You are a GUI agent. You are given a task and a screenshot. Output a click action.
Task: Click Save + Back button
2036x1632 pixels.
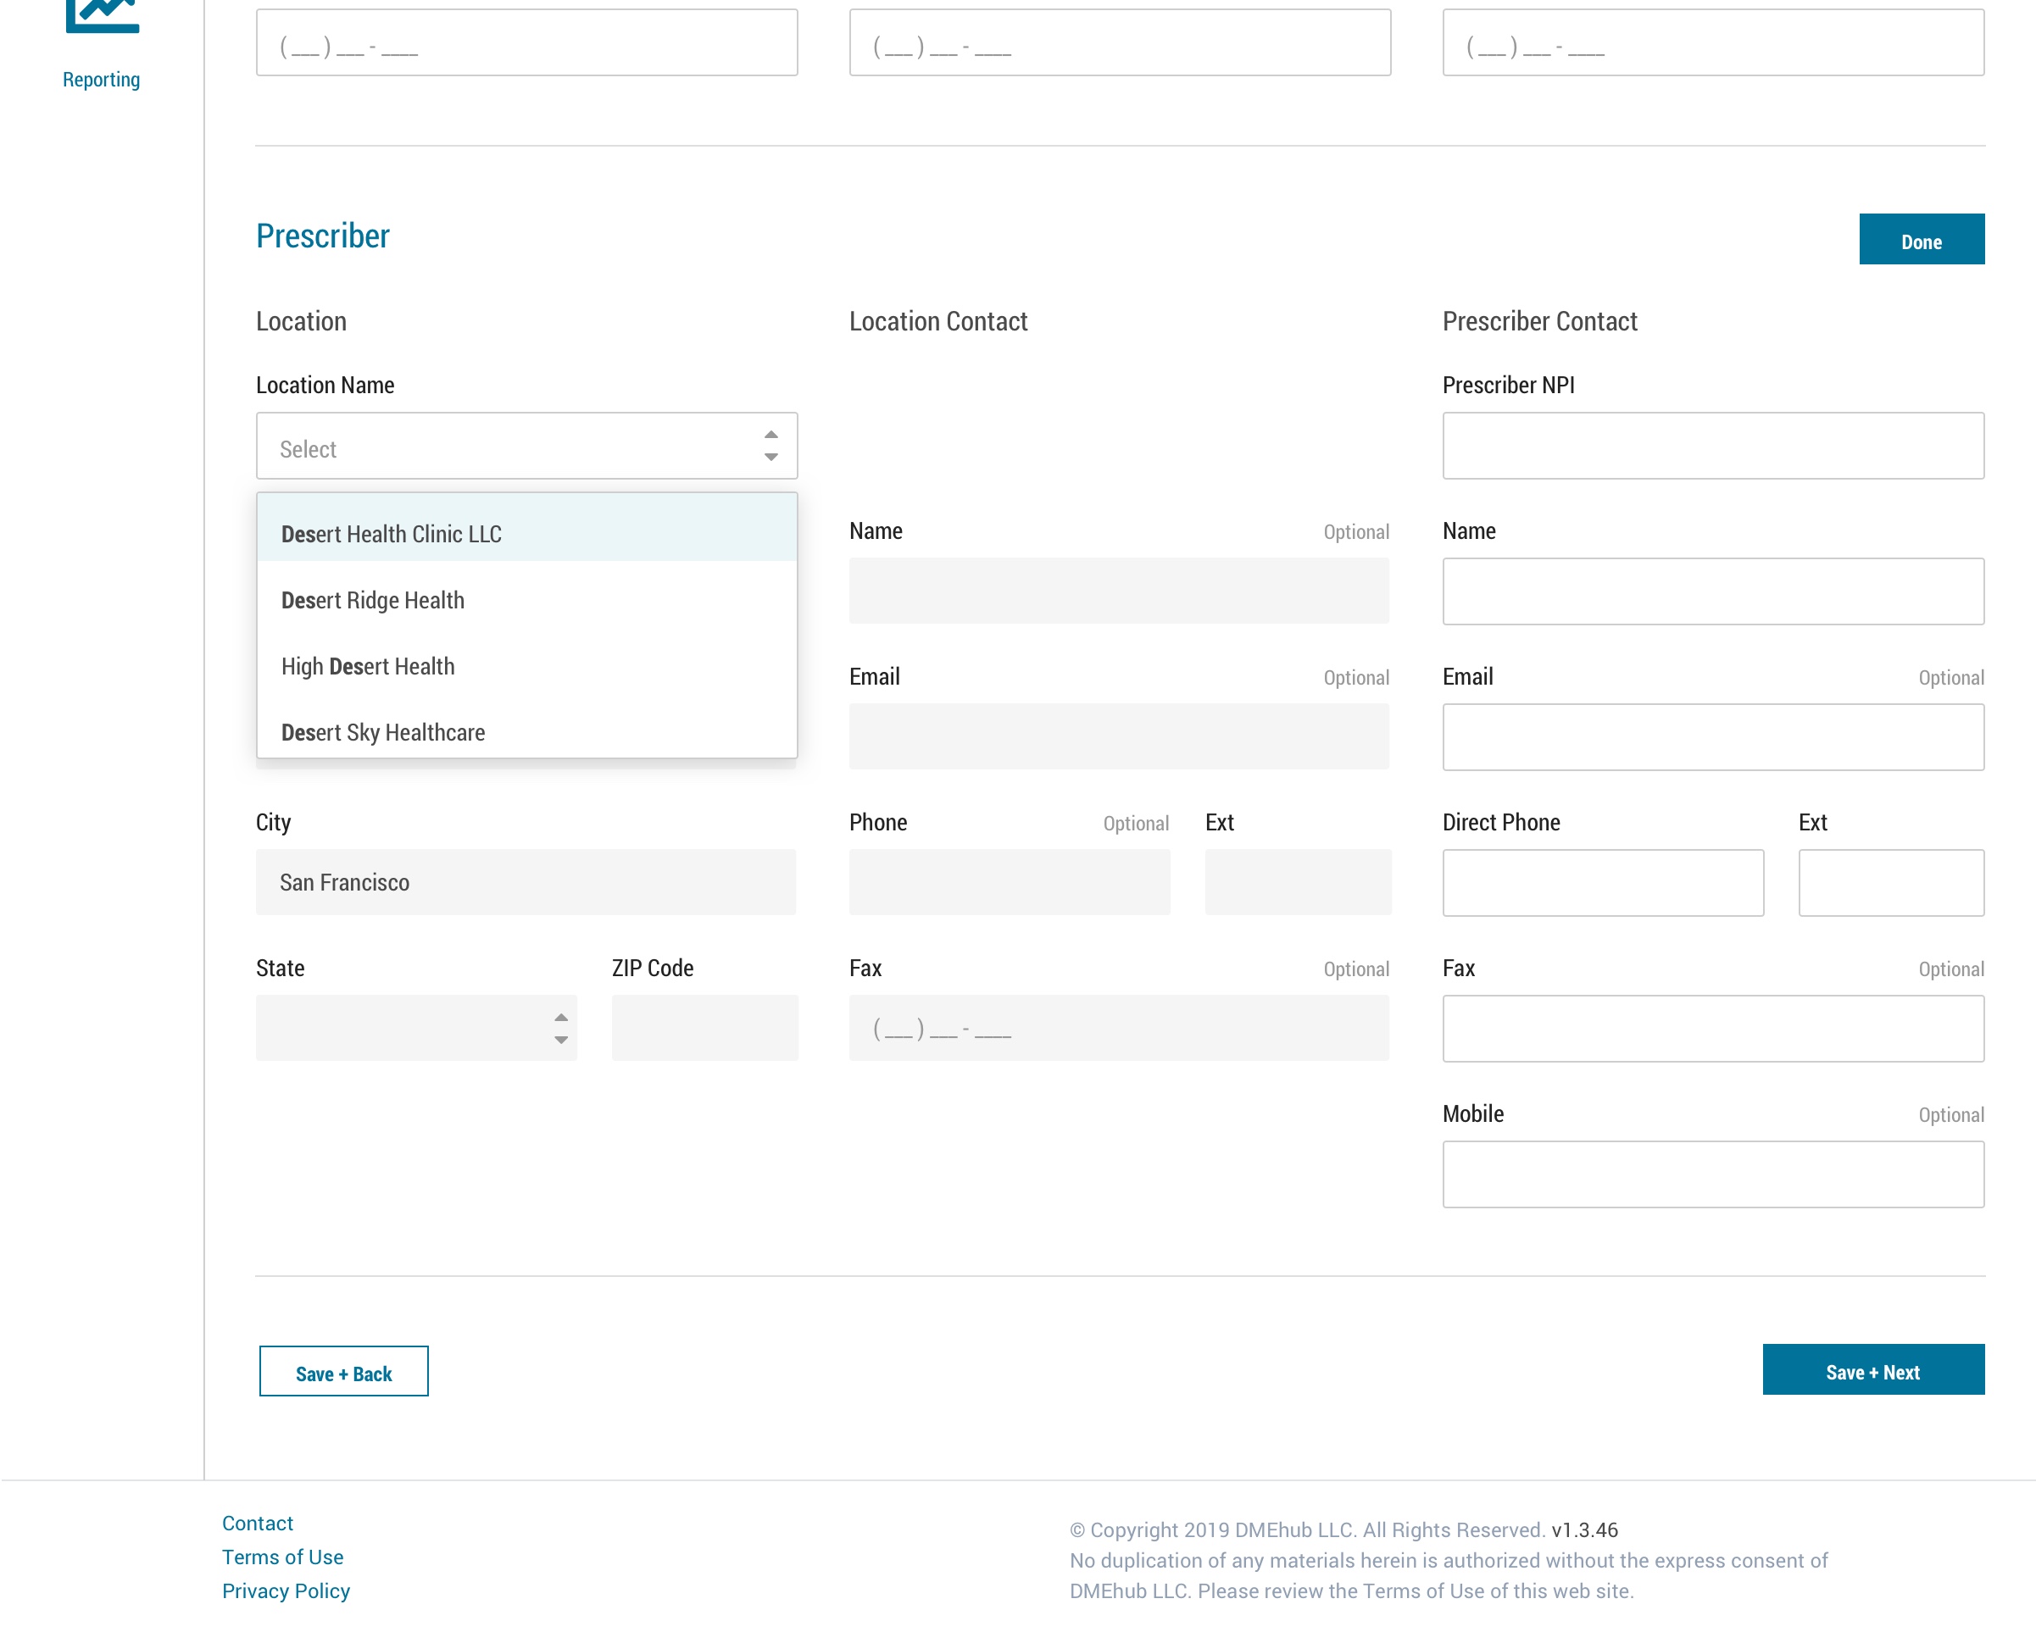click(344, 1373)
